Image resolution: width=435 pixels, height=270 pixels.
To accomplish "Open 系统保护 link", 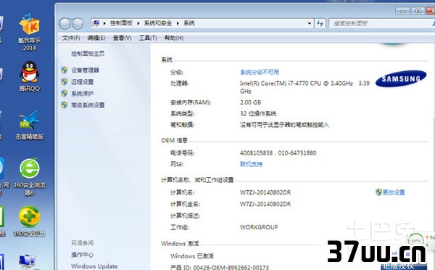I will pyautogui.click(x=83, y=94).
